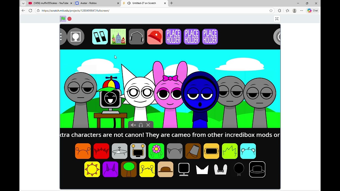This screenshot has height=191, width=340.
Task: Open a new browser tab
Action: [171, 3]
